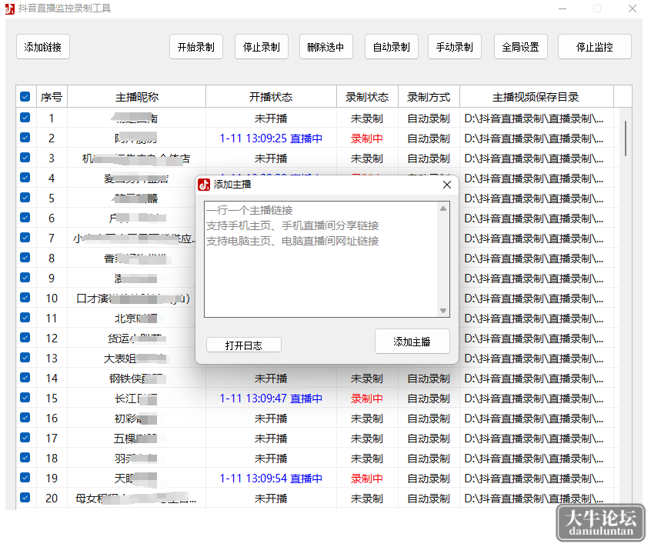Open 全局设置 global settings
Image resolution: width=651 pixels, height=547 pixels.
coord(521,47)
